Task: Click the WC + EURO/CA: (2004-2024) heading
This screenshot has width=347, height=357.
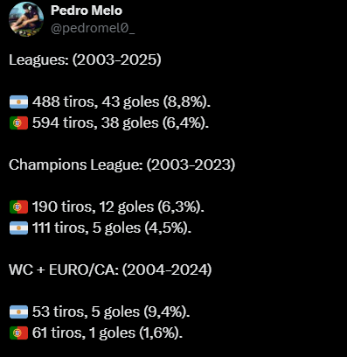Action: coord(110,269)
